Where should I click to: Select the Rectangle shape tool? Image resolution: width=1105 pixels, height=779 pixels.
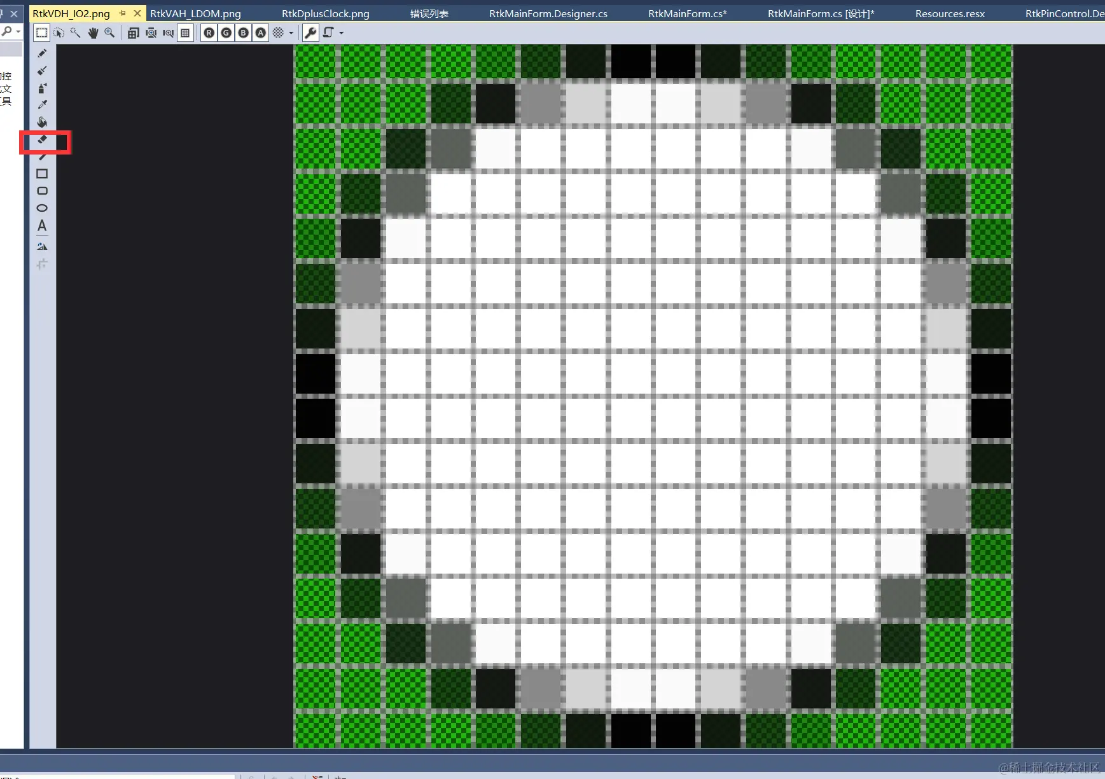43,174
